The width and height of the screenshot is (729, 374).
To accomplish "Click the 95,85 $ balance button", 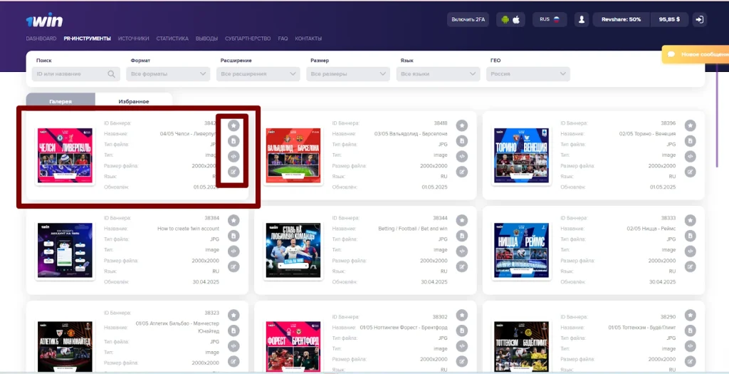I will pos(669,19).
